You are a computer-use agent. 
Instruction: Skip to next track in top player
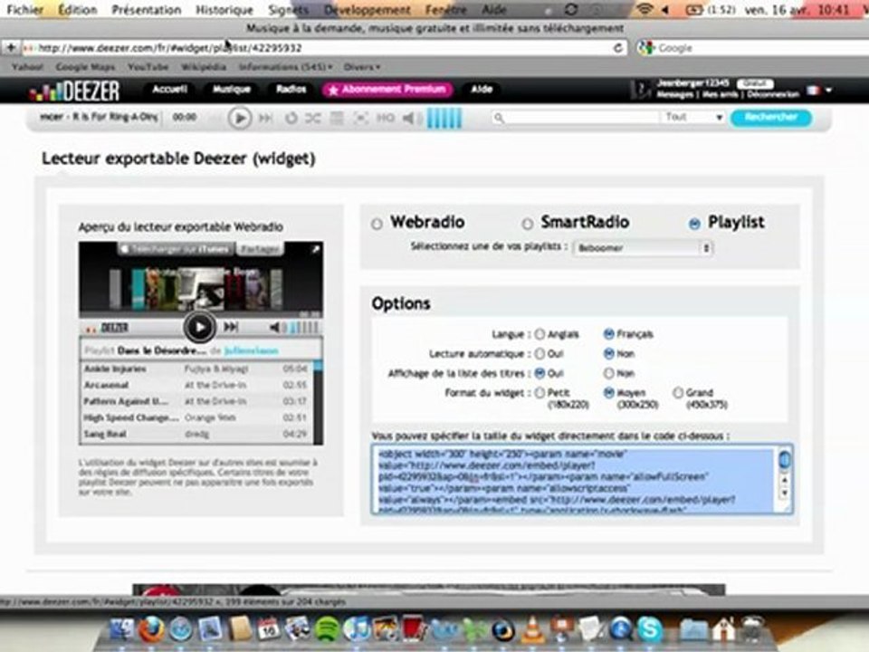(x=265, y=118)
